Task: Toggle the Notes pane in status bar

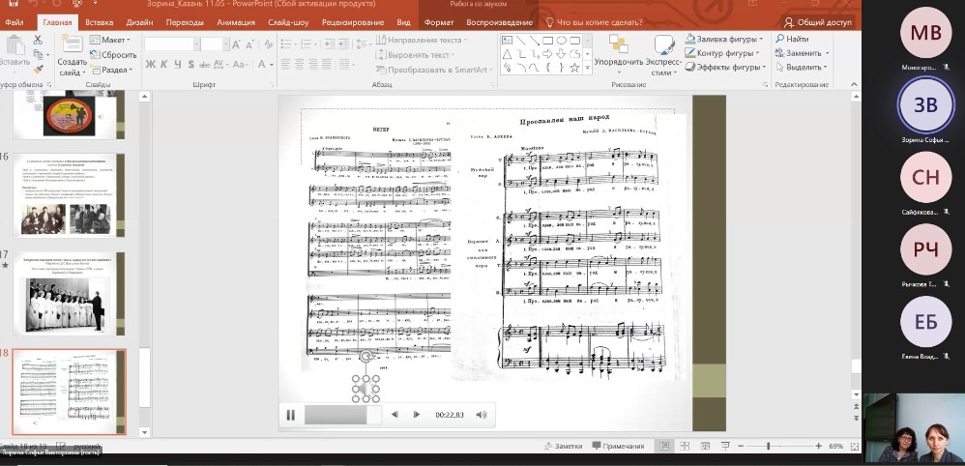Action: click(563, 447)
